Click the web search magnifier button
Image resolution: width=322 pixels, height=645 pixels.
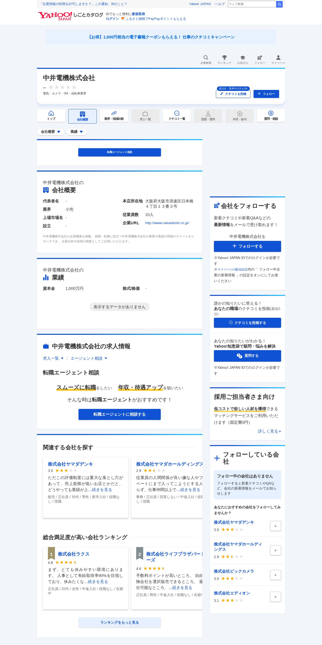[x=279, y=4]
